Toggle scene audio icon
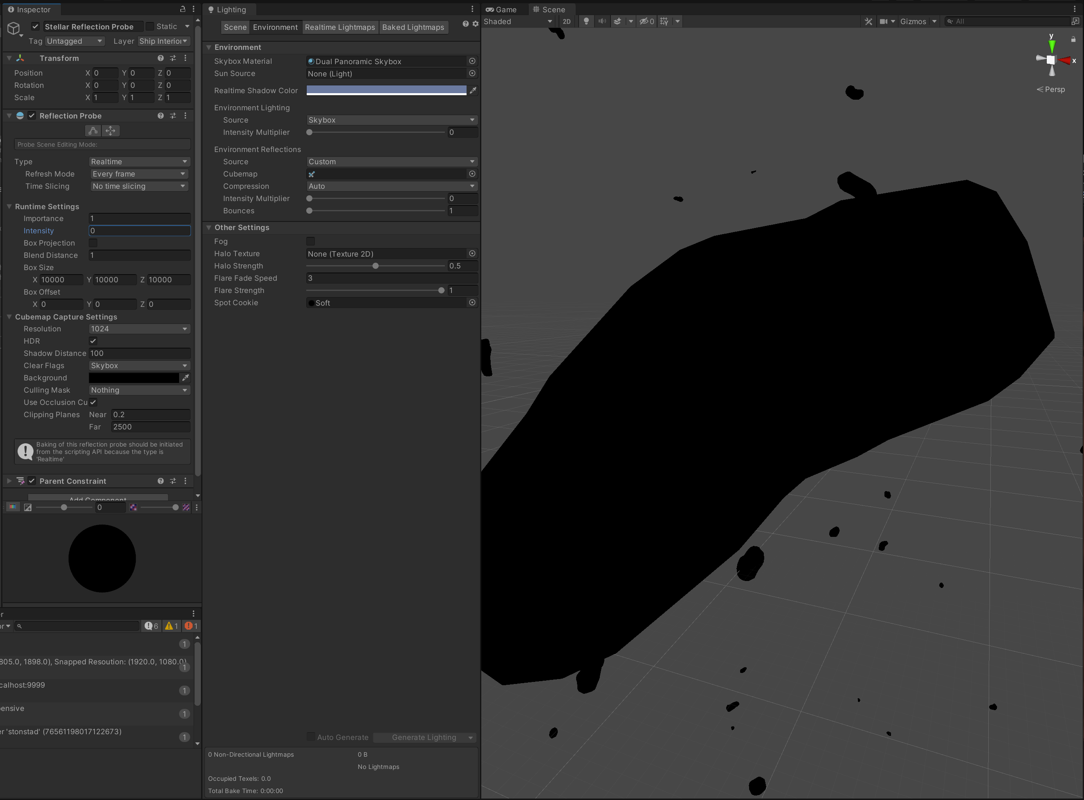Screen dimensions: 1084x800 pyautogui.click(x=602, y=21)
